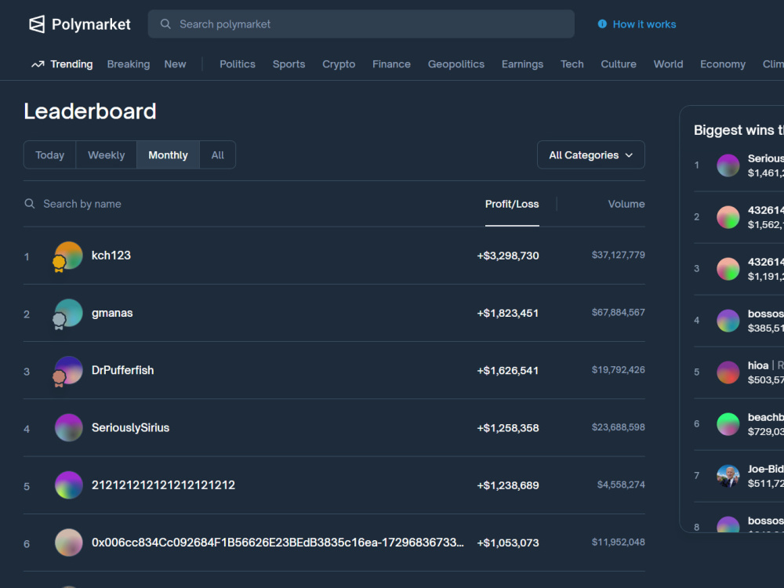This screenshot has height=588, width=784.
Task: Click profit value +$3,298,730
Action: pos(508,256)
